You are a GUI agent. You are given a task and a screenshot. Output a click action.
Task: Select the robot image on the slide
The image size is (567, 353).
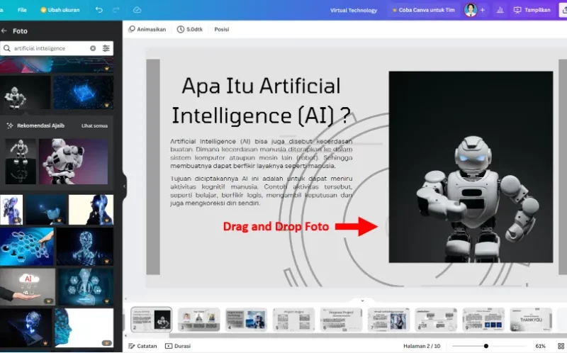471,167
